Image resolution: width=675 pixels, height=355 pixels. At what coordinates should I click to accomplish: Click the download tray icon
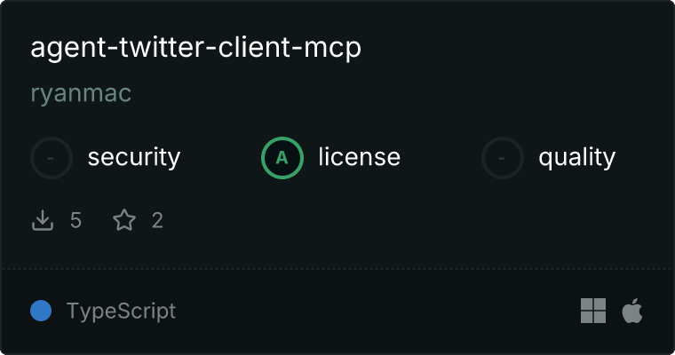tap(43, 220)
